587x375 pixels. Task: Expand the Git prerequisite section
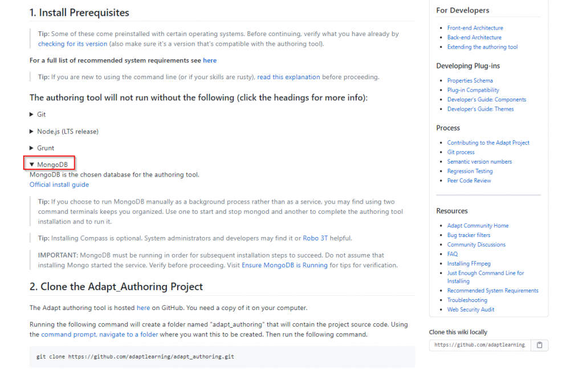[41, 115]
